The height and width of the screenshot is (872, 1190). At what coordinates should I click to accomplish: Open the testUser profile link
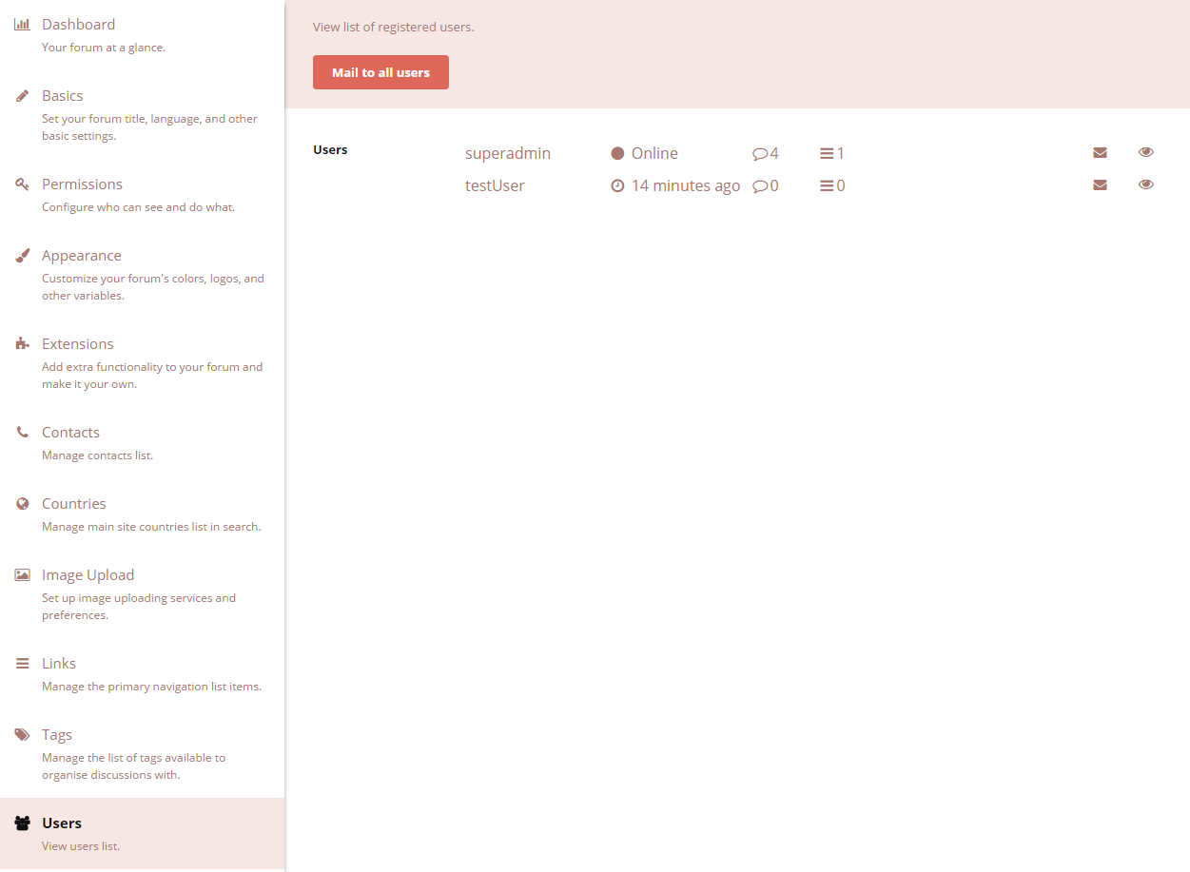click(495, 185)
